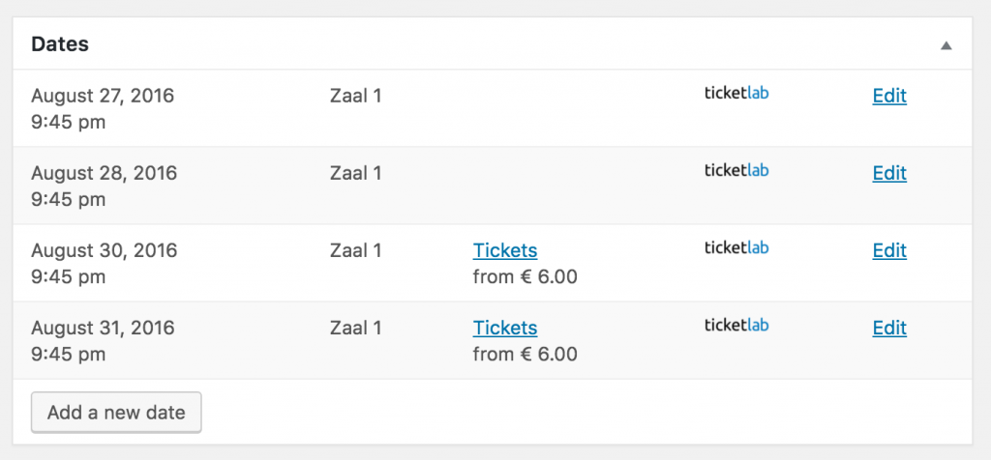Click Zaal 1 venue in August 31 row
This screenshot has width=991, height=460.
coord(356,329)
